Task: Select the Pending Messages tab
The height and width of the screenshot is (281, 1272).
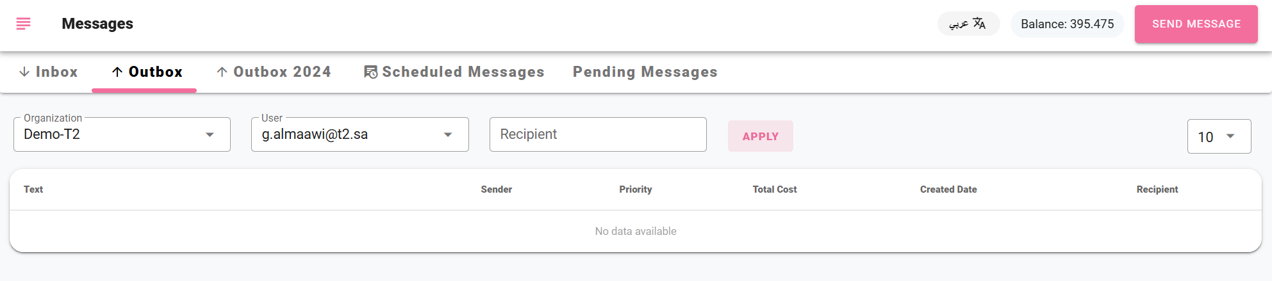Action: pos(645,72)
